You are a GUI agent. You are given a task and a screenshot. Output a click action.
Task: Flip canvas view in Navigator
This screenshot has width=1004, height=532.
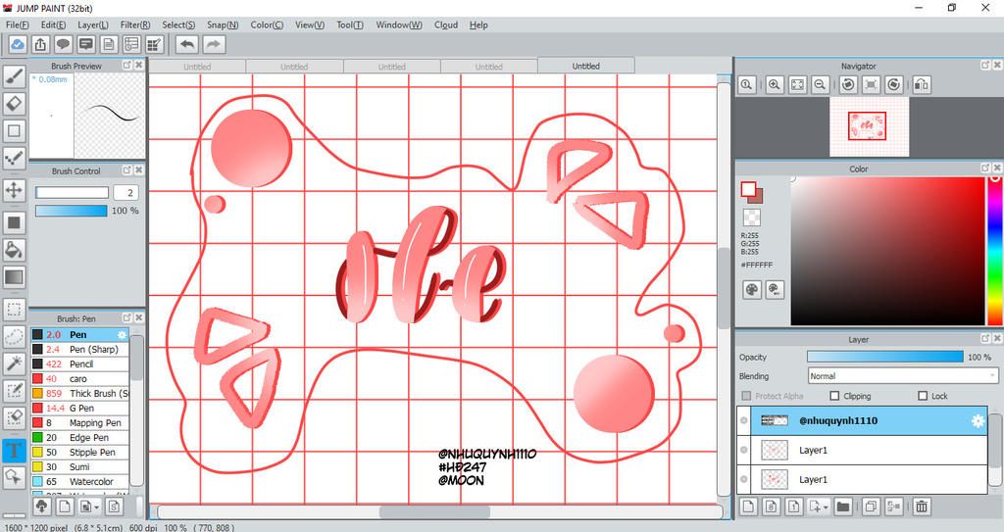pyautogui.click(x=922, y=84)
